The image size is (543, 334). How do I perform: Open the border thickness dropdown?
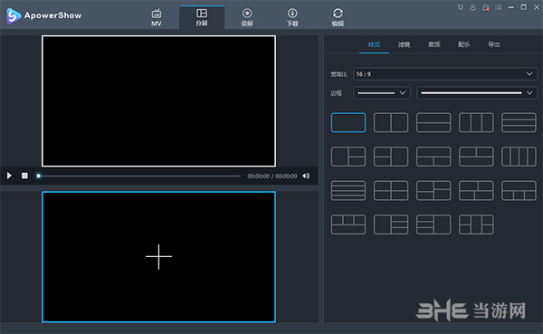pos(382,93)
